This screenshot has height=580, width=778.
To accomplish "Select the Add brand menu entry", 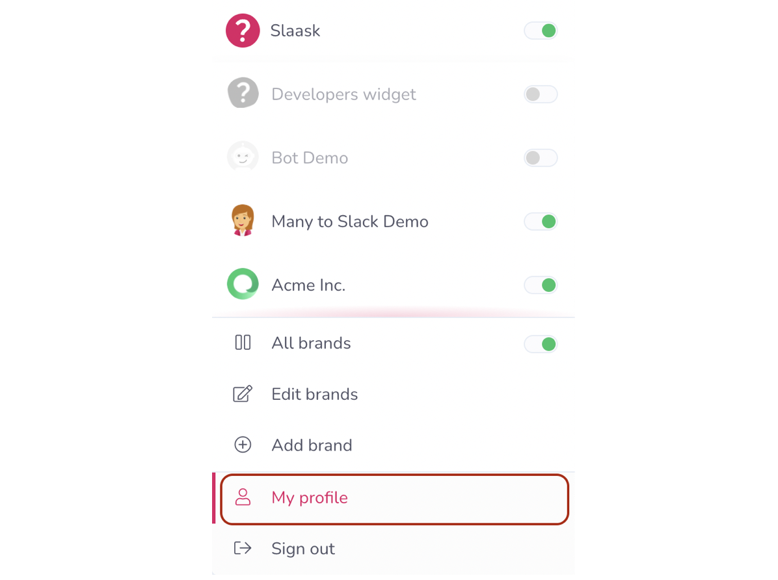I will (312, 445).
